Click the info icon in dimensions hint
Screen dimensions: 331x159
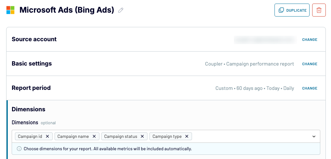19,149
